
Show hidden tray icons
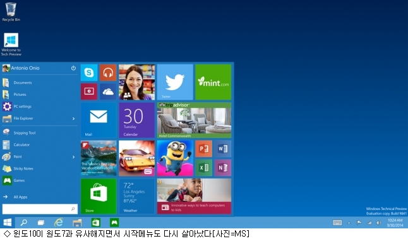[349, 223]
